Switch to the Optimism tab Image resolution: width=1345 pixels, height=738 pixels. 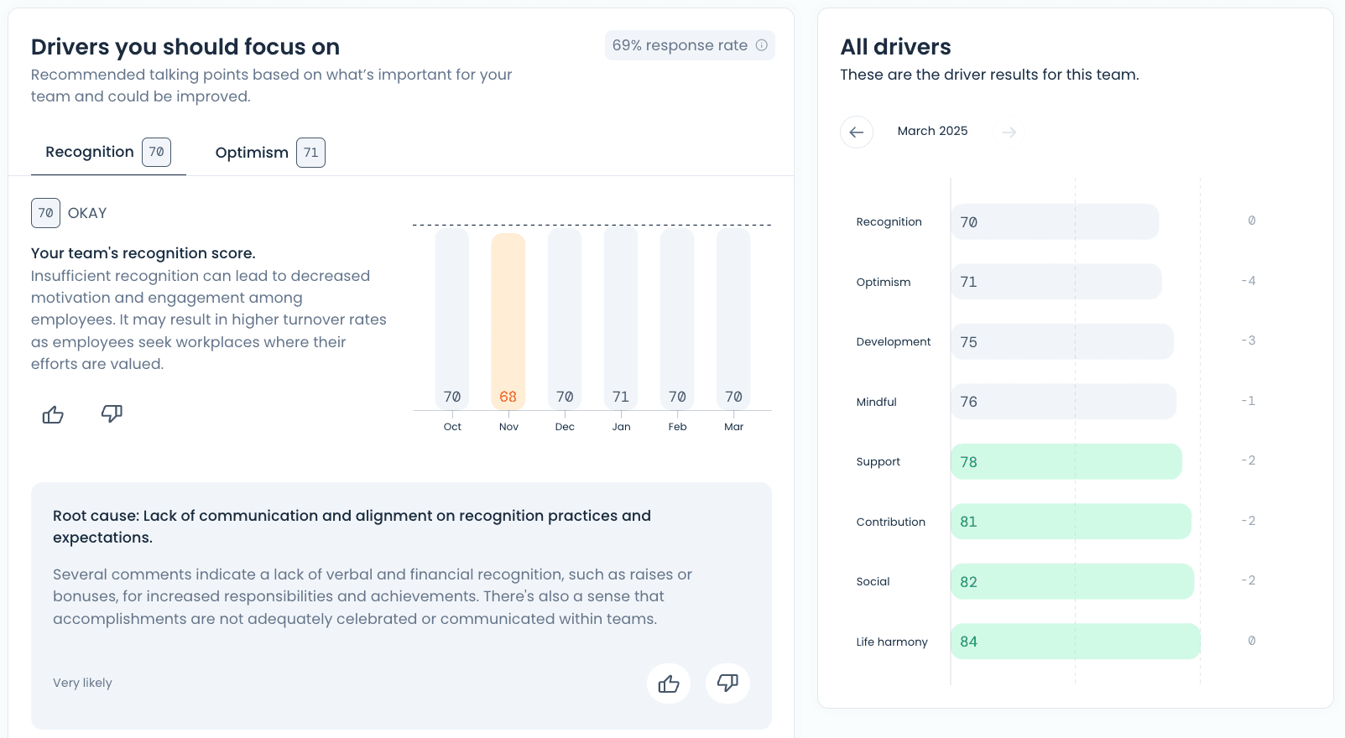tap(269, 153)
